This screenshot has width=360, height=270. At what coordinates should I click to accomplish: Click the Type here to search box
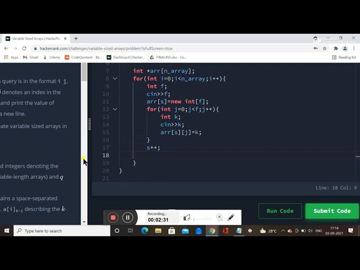point(62,231)
